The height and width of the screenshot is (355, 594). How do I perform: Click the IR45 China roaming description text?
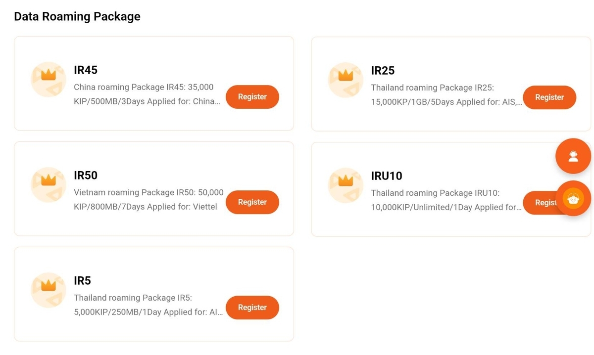pos(147,94)
